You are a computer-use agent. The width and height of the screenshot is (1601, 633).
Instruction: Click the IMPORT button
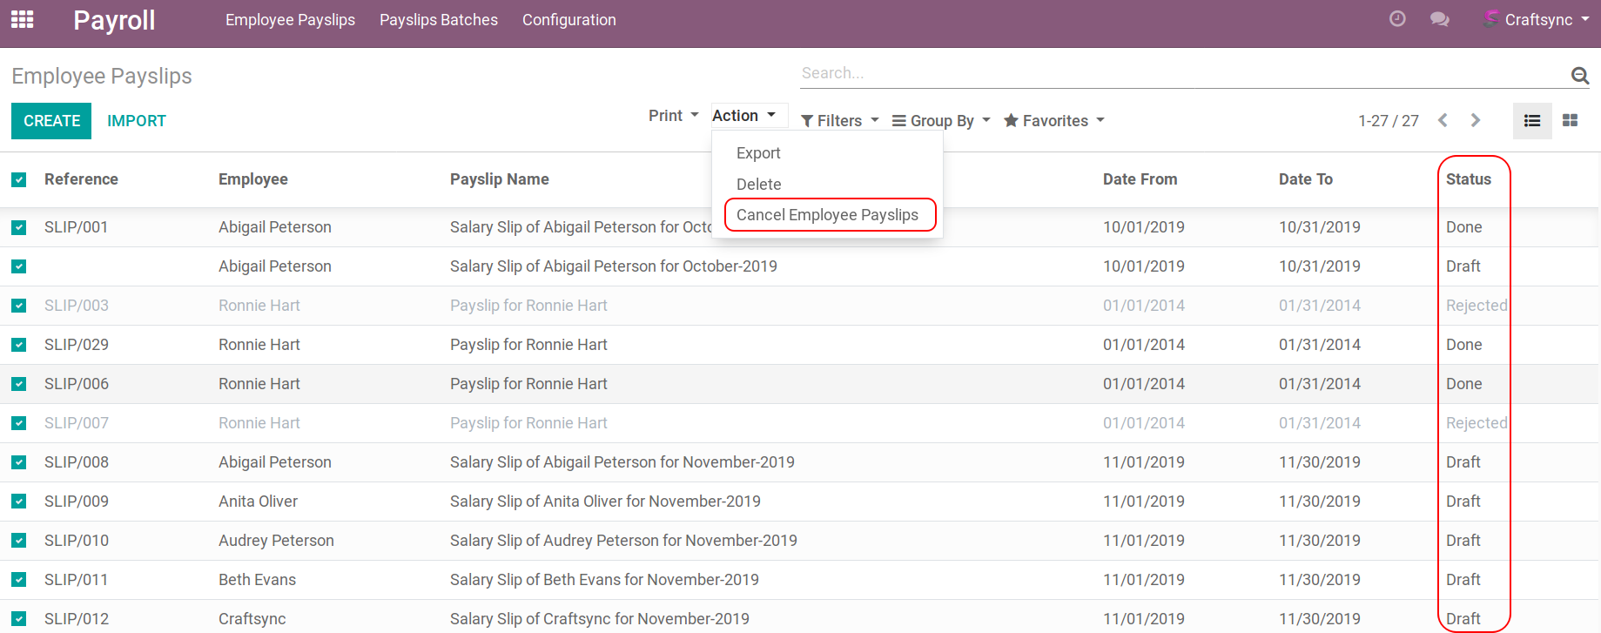[137, 121]
